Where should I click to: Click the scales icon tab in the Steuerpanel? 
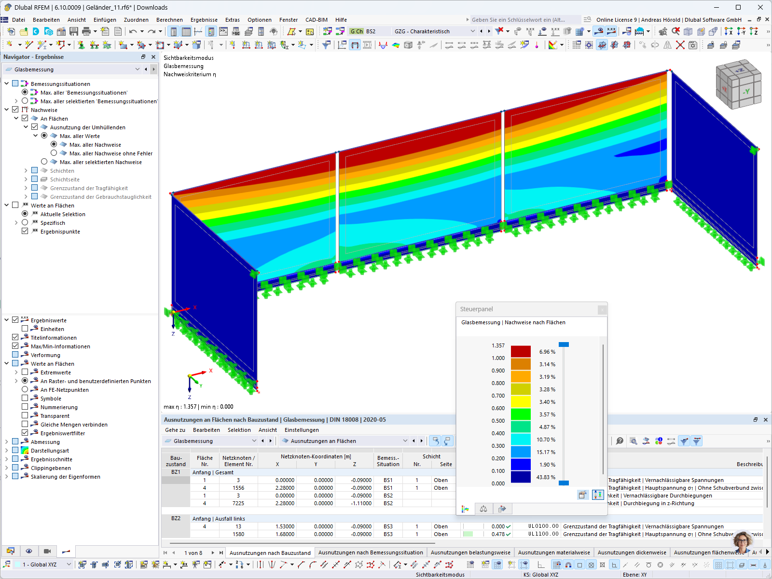(x=483, y=509)
